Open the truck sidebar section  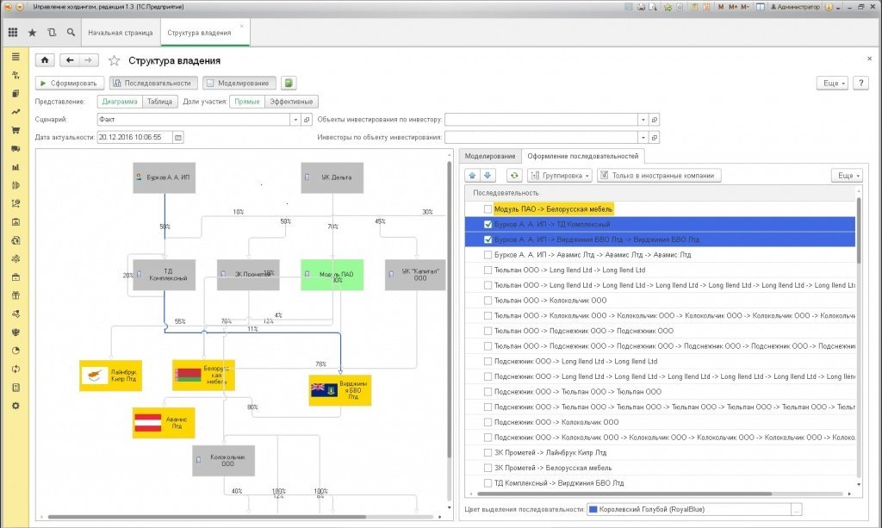tap(16, 148)
